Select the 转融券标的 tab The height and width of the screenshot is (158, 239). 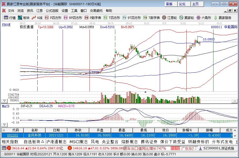point(199,142)
